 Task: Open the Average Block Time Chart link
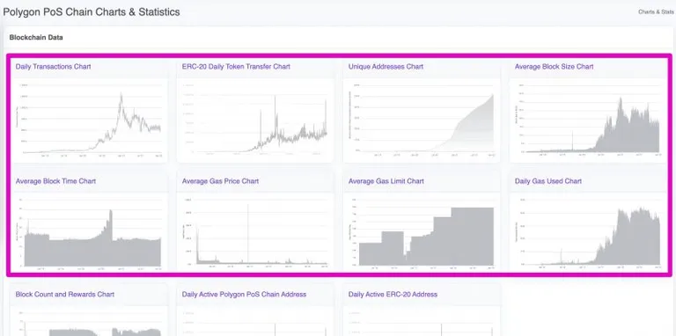(x=55, y=181)
